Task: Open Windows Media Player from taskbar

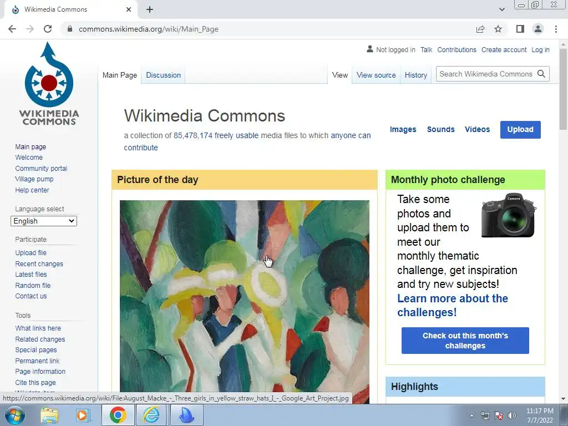Action: [x=83, y=415]
